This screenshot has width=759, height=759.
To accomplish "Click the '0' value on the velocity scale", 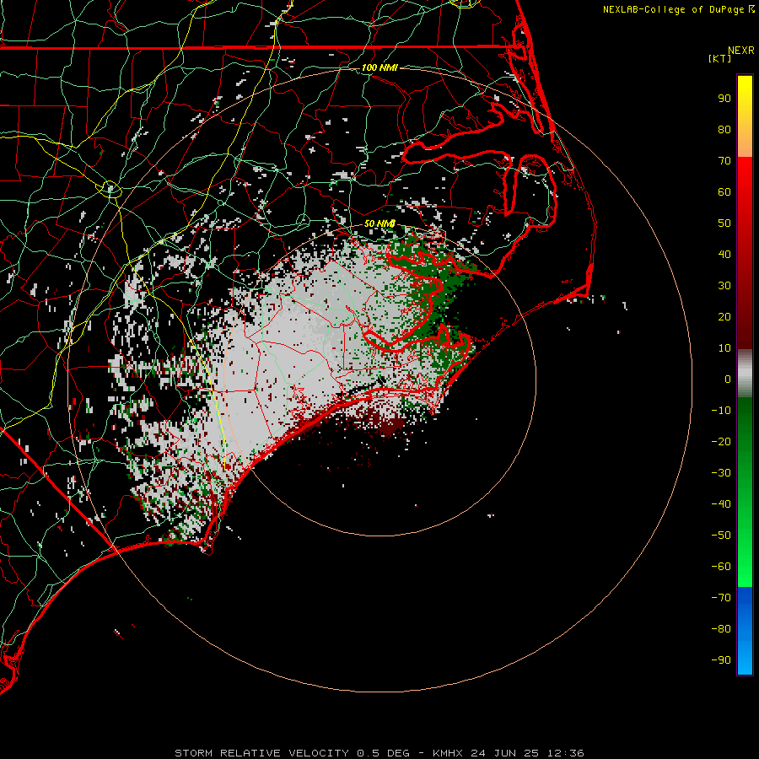I will click(x=728, y=379).
